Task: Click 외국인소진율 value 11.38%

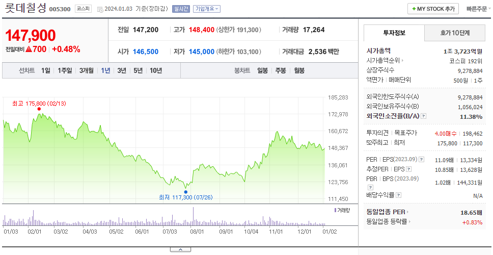Action: tap(471, 117)
